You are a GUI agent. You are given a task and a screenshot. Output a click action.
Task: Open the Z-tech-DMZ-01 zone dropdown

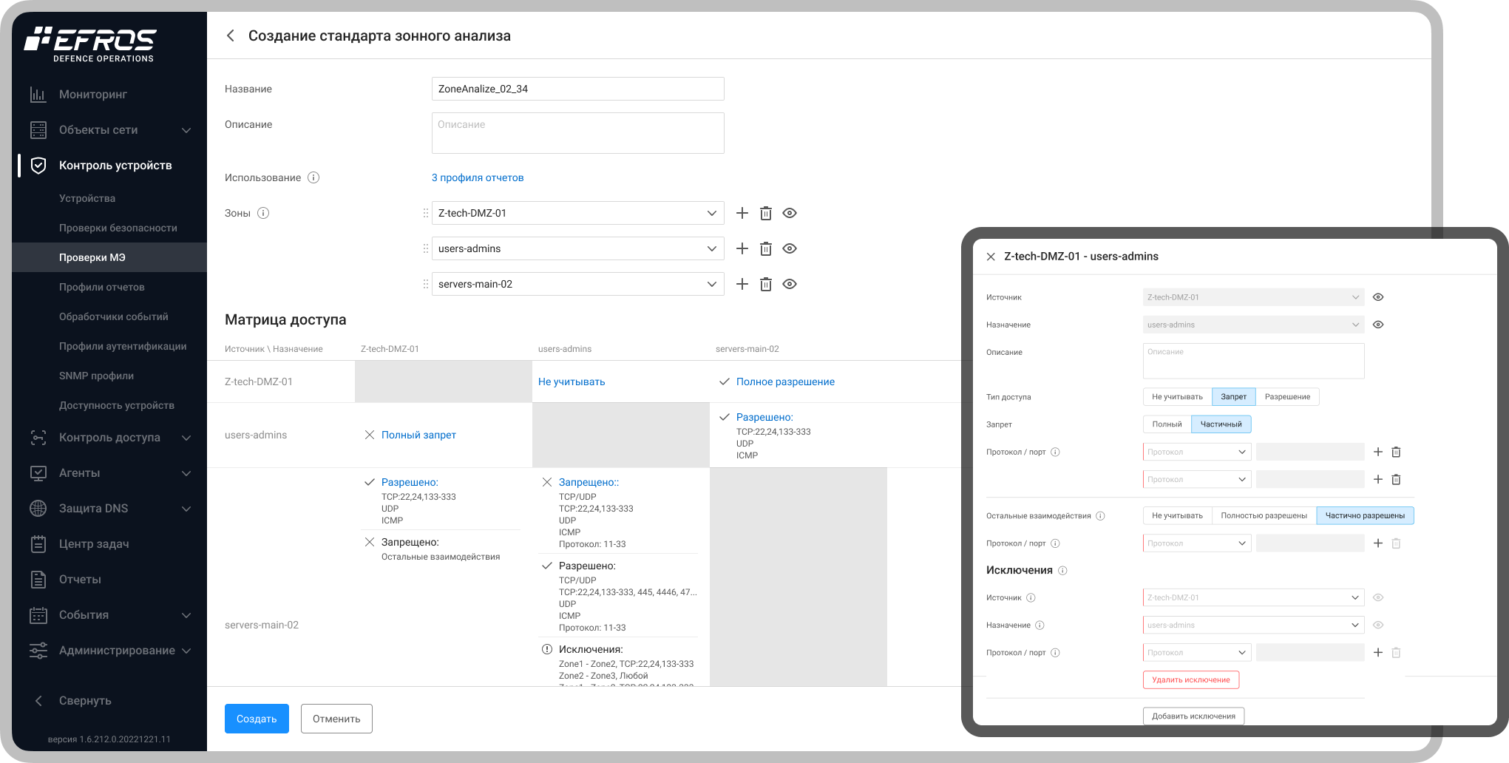(578, 213)
